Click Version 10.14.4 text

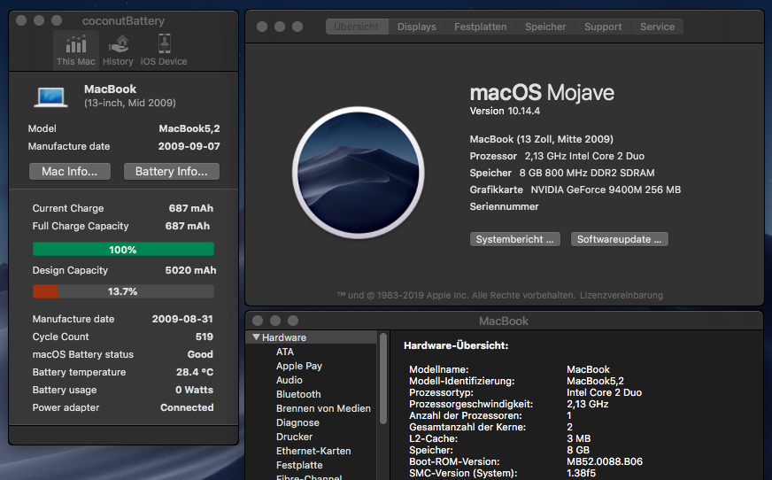pos(505,111)
